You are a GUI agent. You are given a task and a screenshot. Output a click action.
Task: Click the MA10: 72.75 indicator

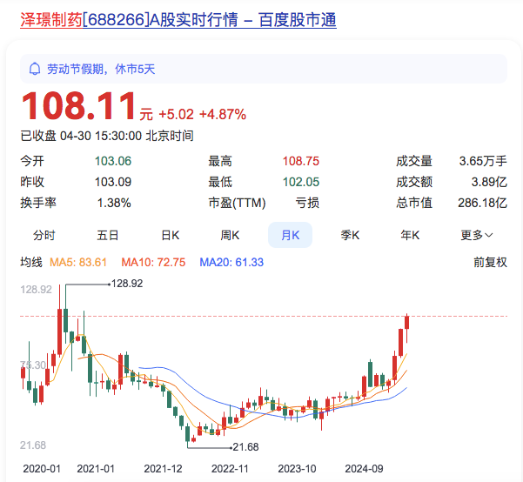pos(153,262)
